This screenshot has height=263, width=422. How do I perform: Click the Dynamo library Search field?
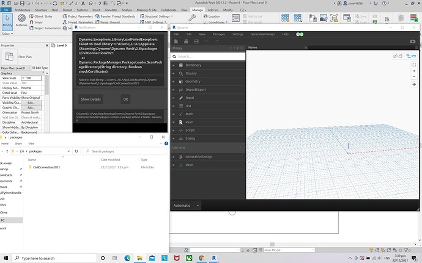(x=208, y=57)
